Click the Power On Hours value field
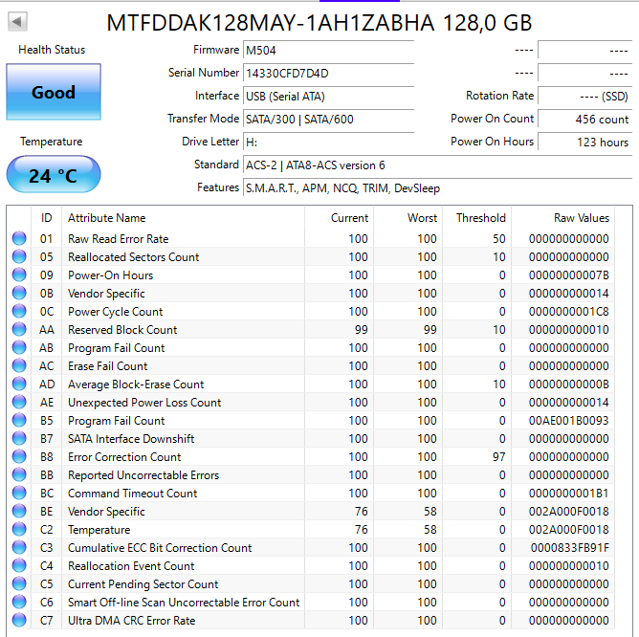Image resolution: width=639 pixels, height=637 pixels. click(x=585, y=142)
